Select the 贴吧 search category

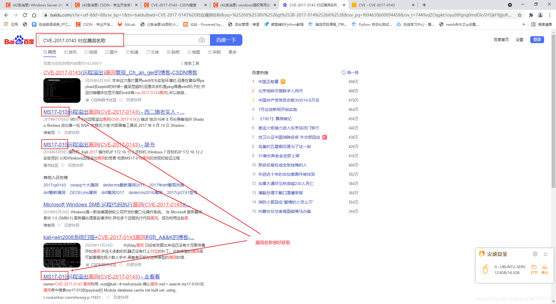click(x=173, y=52)
